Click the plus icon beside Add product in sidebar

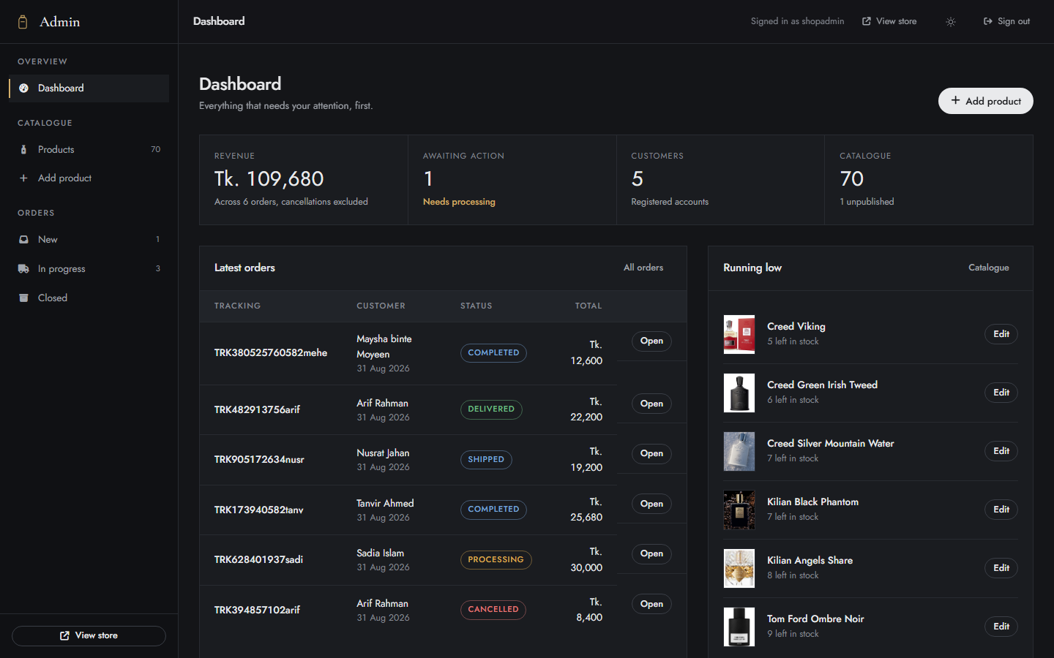(23, 178)
